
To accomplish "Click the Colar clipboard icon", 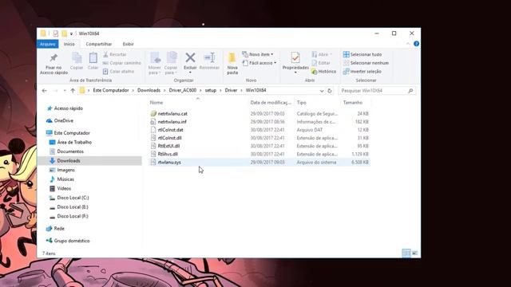I will (x=93, y=58).
